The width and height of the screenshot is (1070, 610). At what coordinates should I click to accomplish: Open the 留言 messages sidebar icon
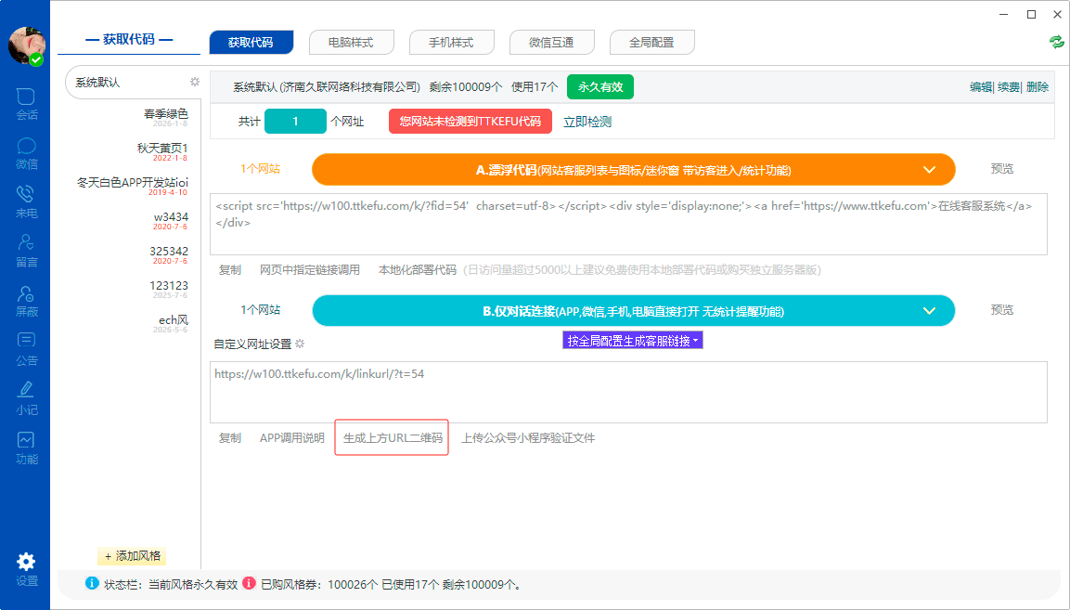coord(26,251)
